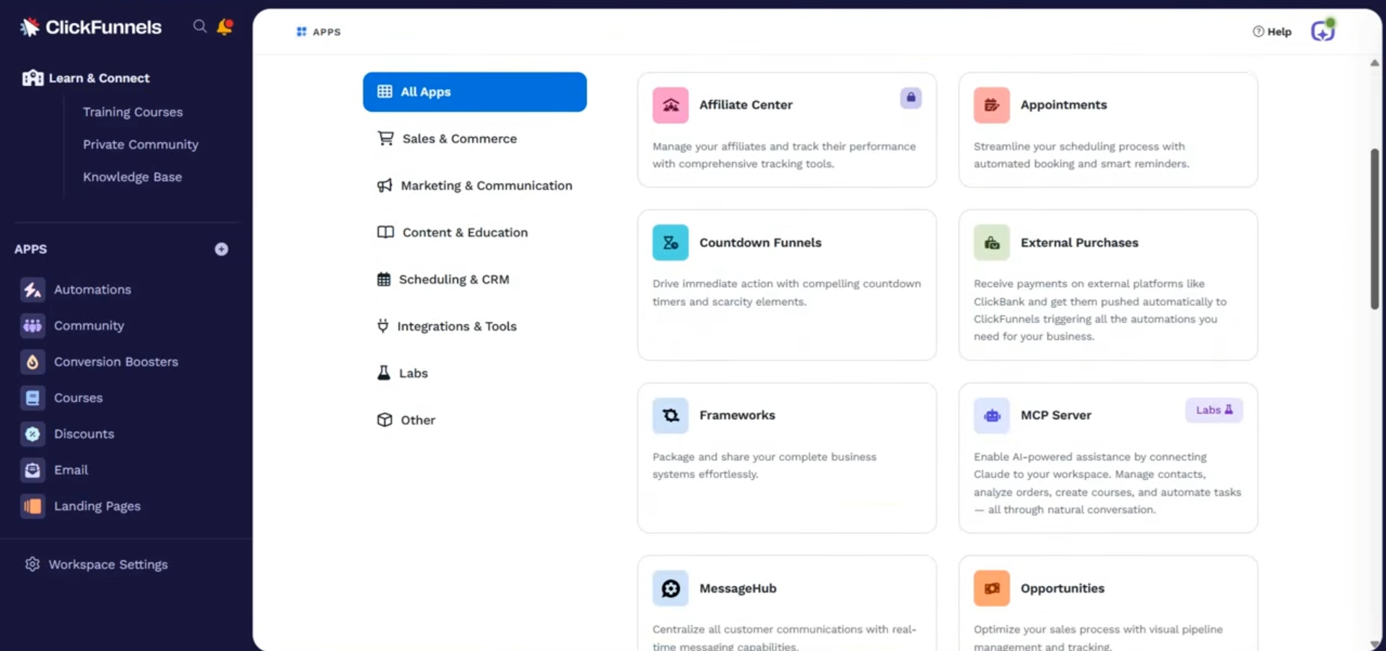Click the Frameworks app icon
This screenshot has width=1386, height=651.
coord(671,416)
